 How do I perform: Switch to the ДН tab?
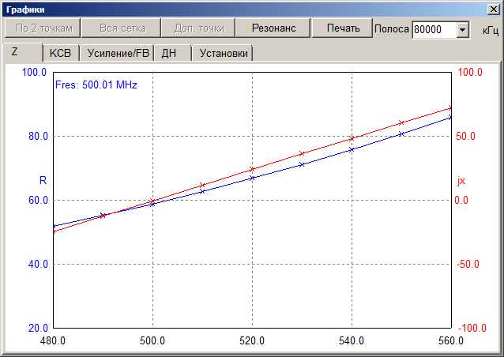(x=169, y=54)
